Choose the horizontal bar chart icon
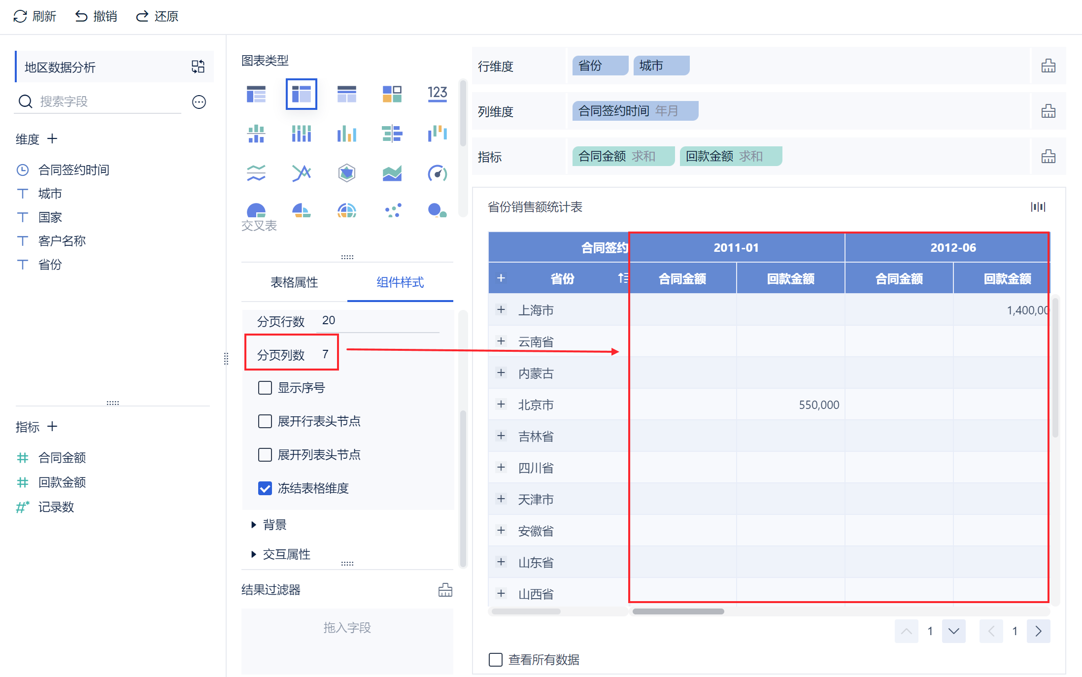This screenshot has width=1082, height=677. point(392,134)
